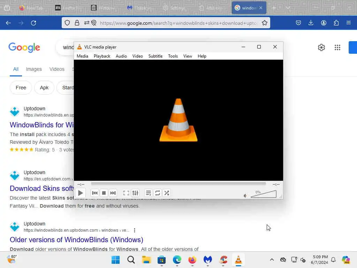Open new tab with plus button
The width and height of the screenshot is (357, 268).
point(274,8)
